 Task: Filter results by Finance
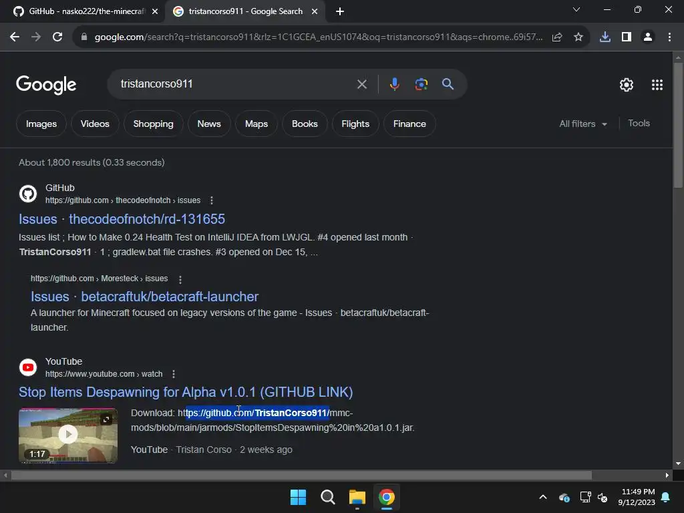point(409,124)
